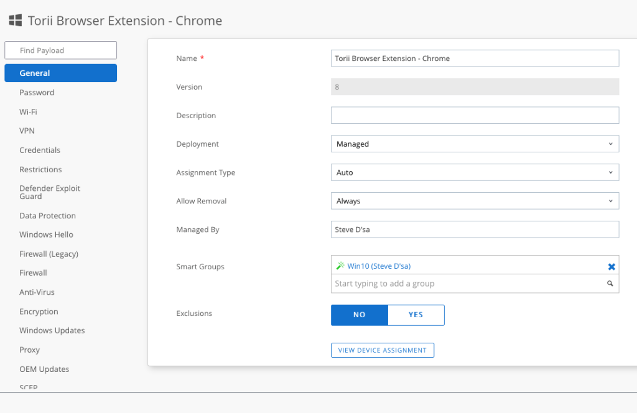This screenshot has width=637, height=413.
Task: Click the Find Payload search box
Action: [x=60, y=50]
